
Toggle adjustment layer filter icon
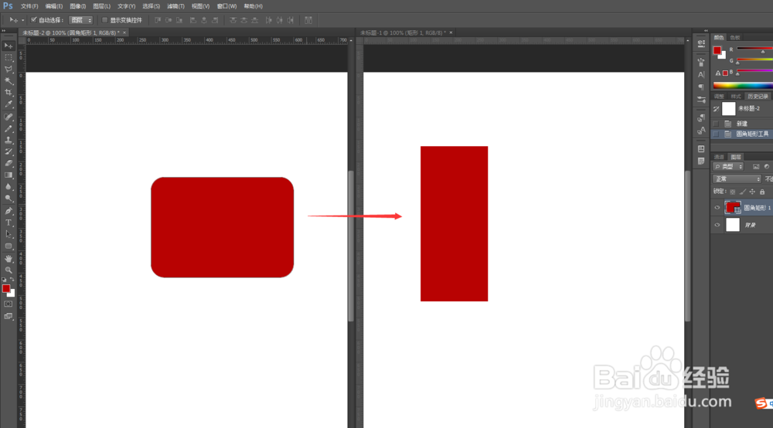tap(767, 166)
